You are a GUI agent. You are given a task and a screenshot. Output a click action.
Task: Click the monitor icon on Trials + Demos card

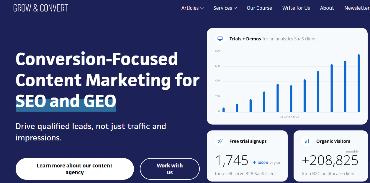click(220, 38)
